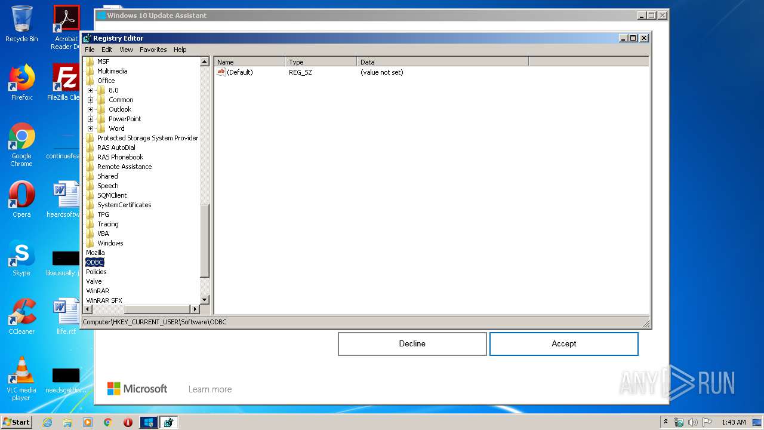The height and width of the screenshot is (430, 764).
Task: Click the (value not set) data cell
Action: click(381, 72)
